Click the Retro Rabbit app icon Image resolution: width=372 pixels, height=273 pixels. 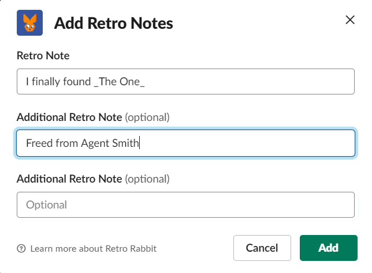point(29,23)
